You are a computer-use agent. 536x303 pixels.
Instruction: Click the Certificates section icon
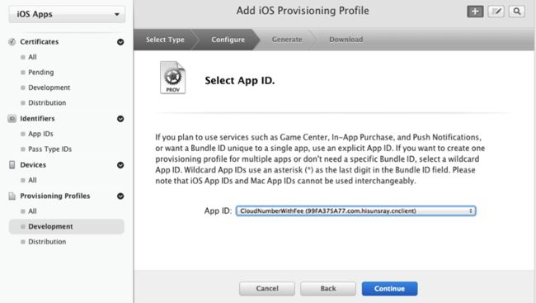(12, 42)
